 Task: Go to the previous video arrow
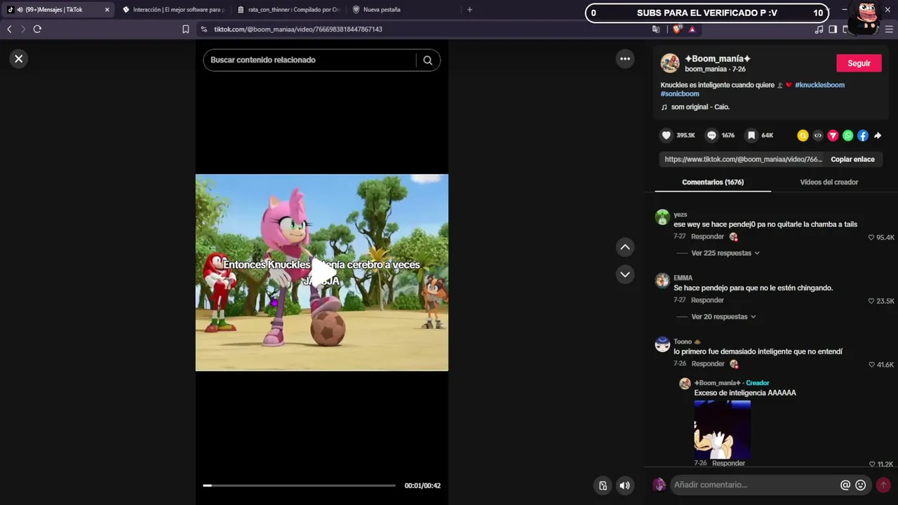pyautogui.click(x=625, y=247)
